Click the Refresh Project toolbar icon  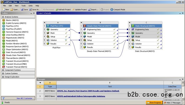pyautogui.click(x=57, y=9)
